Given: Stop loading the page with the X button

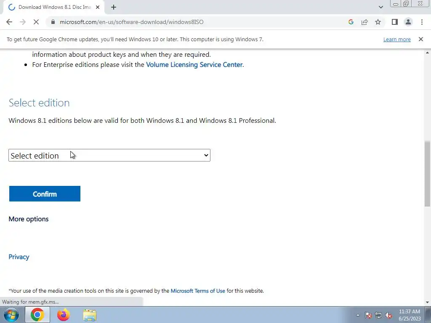Looking at the screenshot, I should [36, 22].
